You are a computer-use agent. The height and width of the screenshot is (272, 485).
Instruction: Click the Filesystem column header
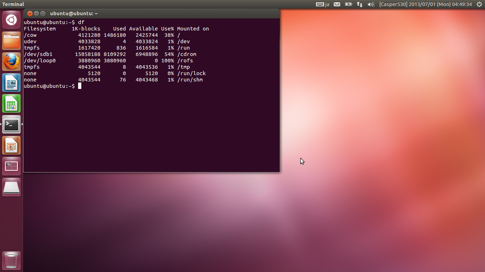pyautogui.click(x=40, y=29)
